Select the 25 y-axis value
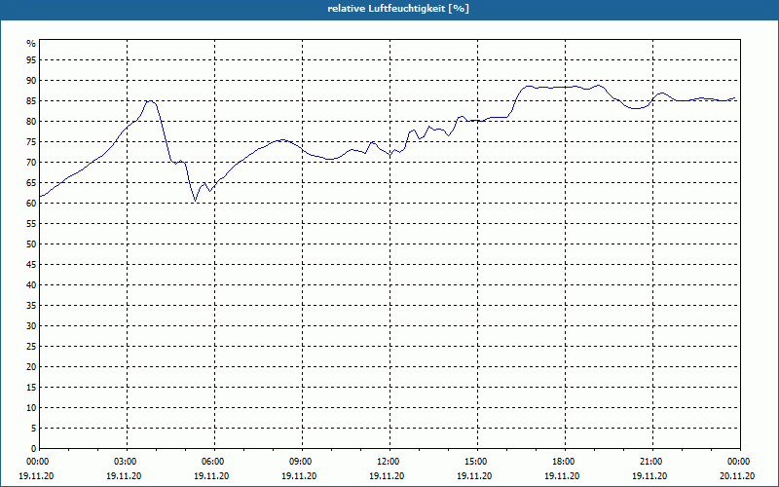 pyautogui.click(x=31, y=347)
